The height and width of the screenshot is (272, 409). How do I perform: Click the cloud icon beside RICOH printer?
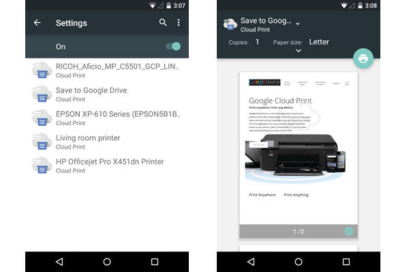(42, 70)
